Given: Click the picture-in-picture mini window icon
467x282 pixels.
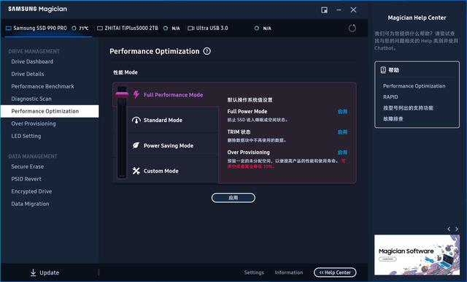Looking at the screenshot, I should [324, 10].
